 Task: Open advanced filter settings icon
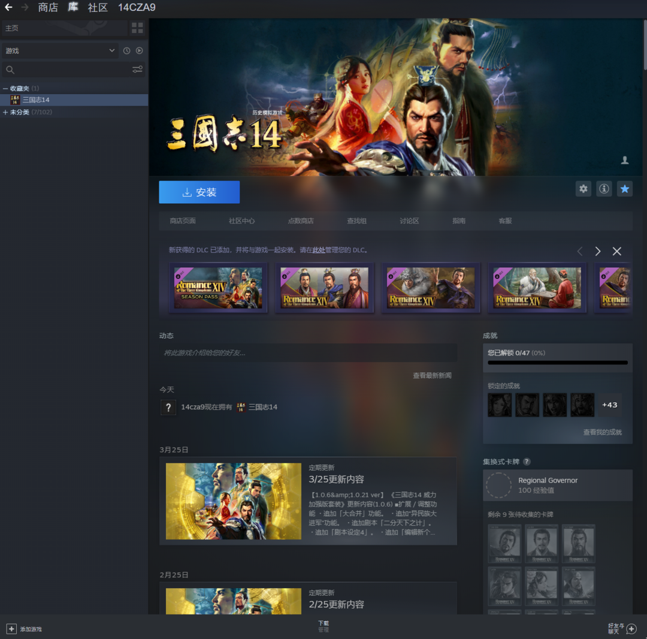(137, 70)
